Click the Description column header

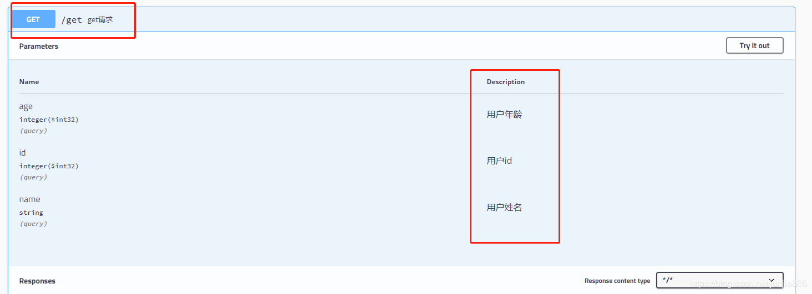point(505,81)
